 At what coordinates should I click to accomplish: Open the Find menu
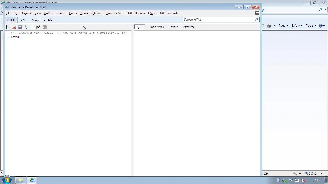click(x=16, y=13)
